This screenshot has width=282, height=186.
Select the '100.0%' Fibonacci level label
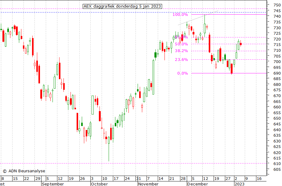[180, 15]
